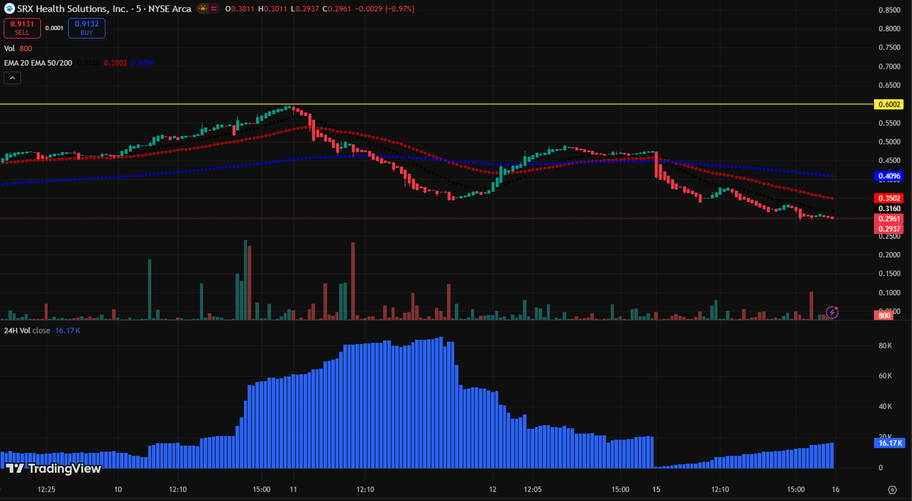Click the blue 16.17K value label on axis

pyautogui.click(x=888, y=443)
